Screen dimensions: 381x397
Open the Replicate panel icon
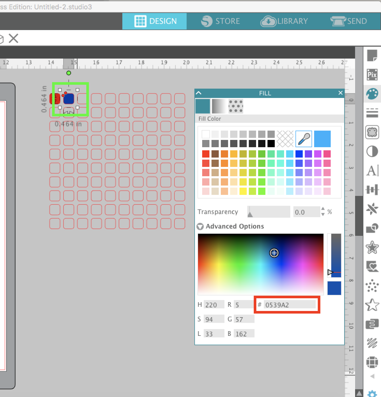372,209
